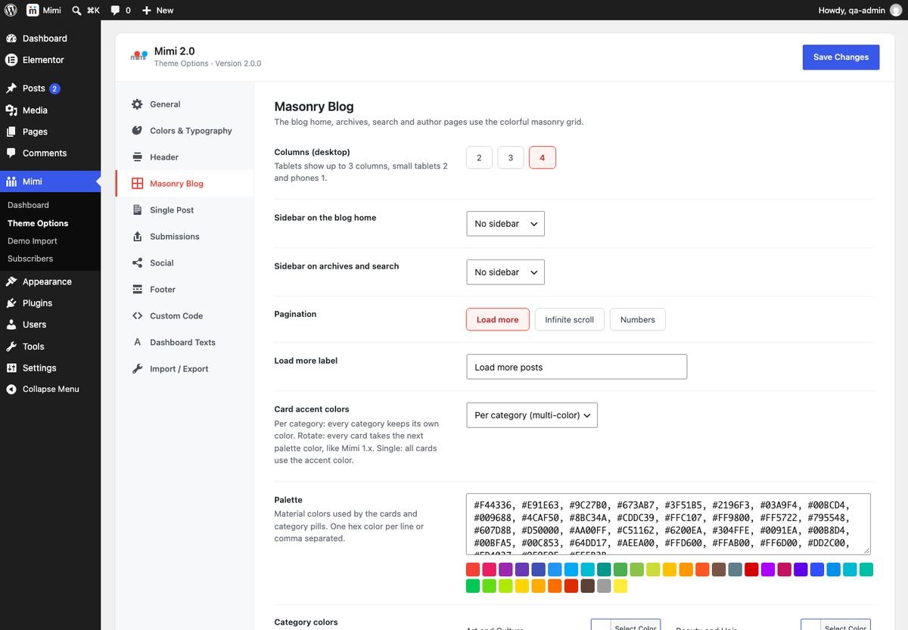Screen dimensions: 908x630
Task: Open the Plugins menu icon
Action: (x=11, y=303)
